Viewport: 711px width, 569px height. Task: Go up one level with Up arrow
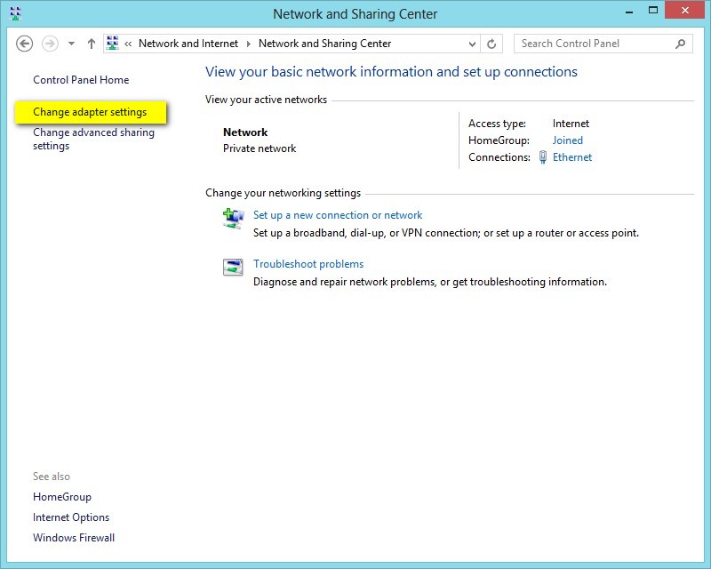point(92,44)
